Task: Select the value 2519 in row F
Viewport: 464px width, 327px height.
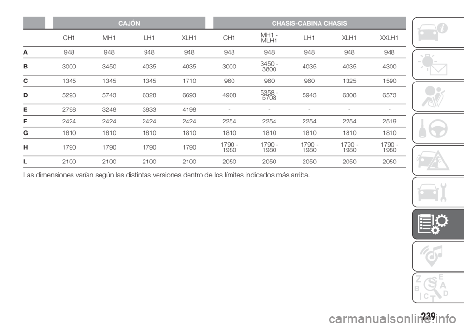Action: tap(389, 122)
